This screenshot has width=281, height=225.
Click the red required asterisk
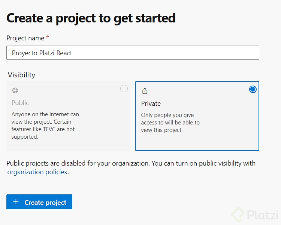point(48,38)
